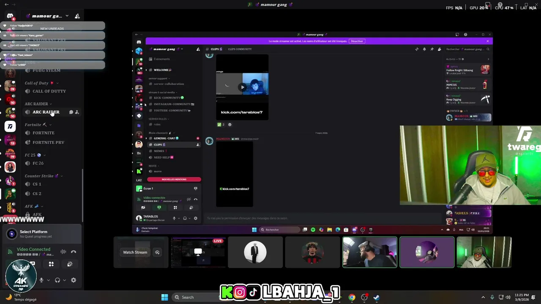This screenshot has height=304, width=541.
Task: Open INSTAGRAM-COMMUNITY channel in shared screen
Action: 174,104
